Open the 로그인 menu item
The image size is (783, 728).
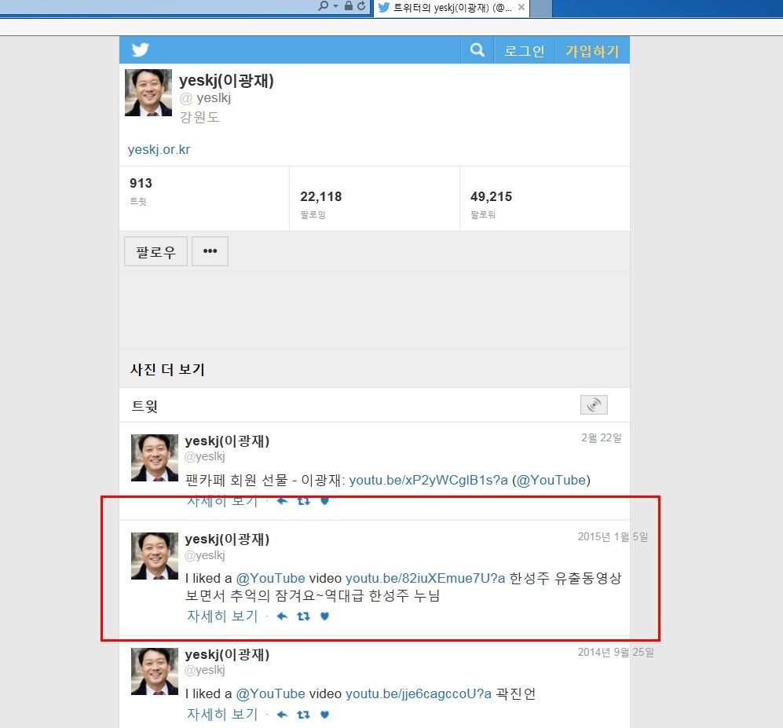click(524, 51)
